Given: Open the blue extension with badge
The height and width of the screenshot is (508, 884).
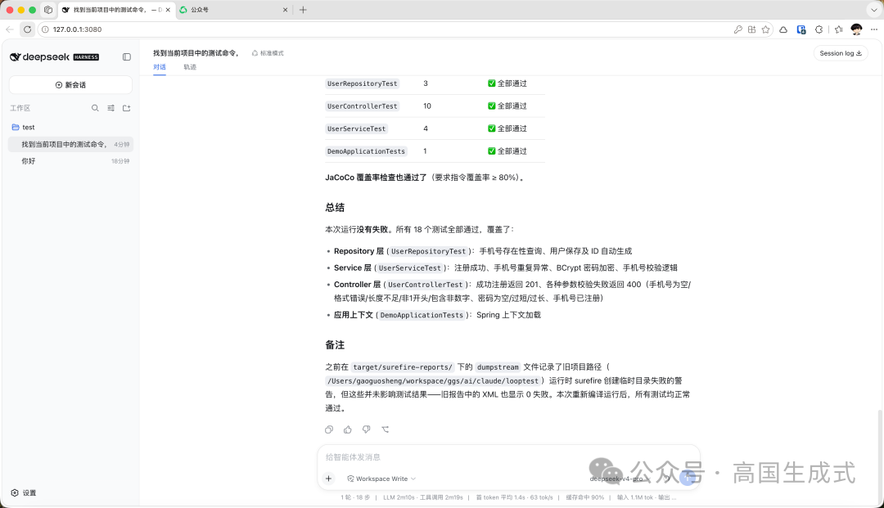Looking at the screenshot, I should [x=801, y=29].
